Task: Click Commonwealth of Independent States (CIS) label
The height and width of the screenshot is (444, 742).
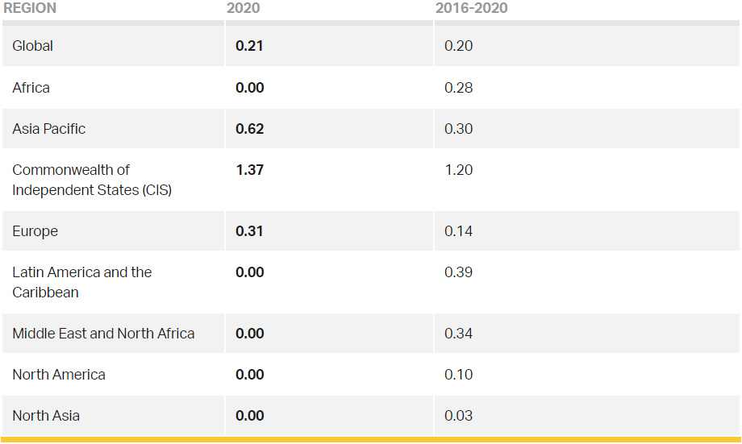Action: coord(92,180)
